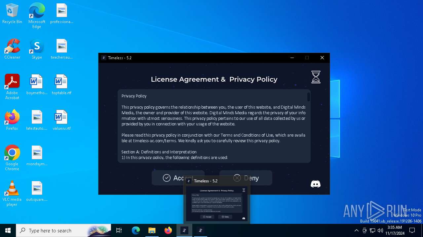This screenshot has height=237, width=423.
Task: Open the Action Center notifications icon
Action: click(x=412, y=230)
